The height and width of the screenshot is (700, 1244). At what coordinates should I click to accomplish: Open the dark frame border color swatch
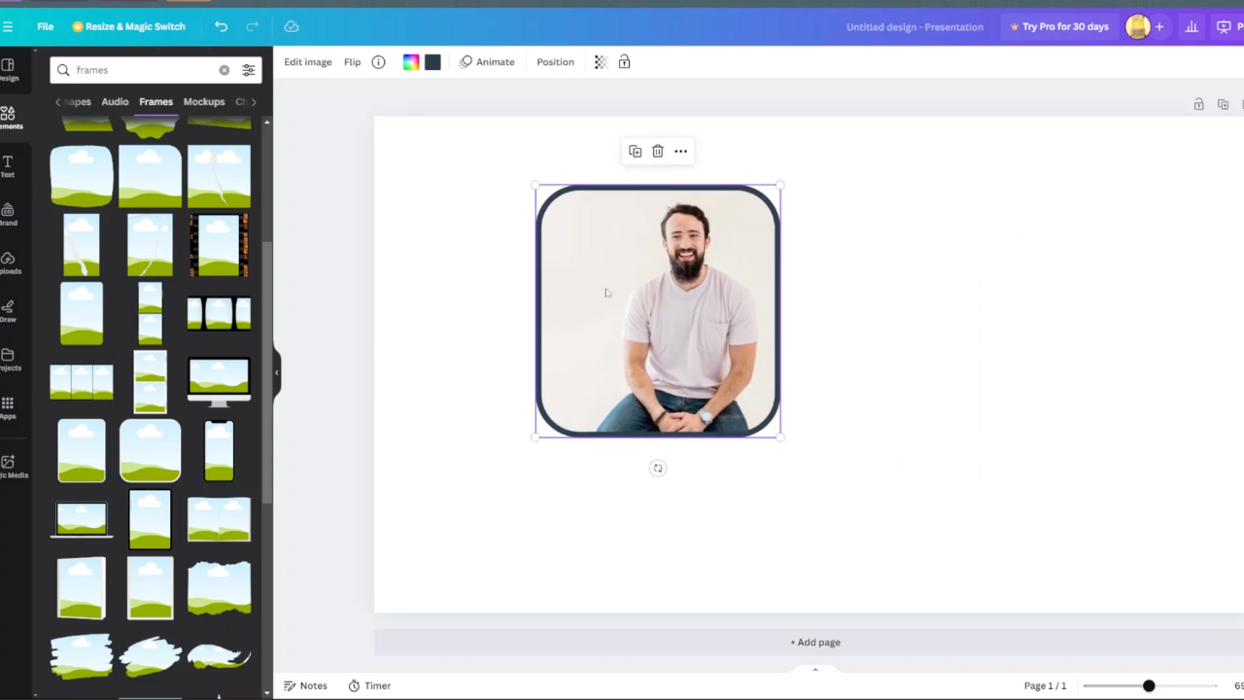pyautogui.click(x=432, y=62)
